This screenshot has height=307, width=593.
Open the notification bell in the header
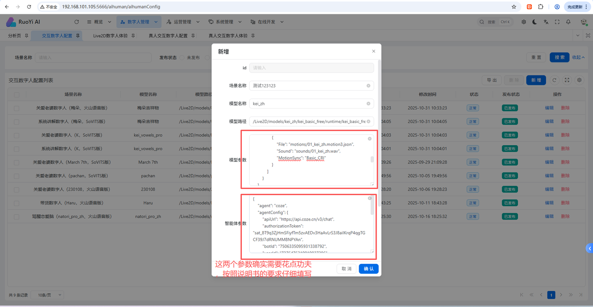(568, 22)
